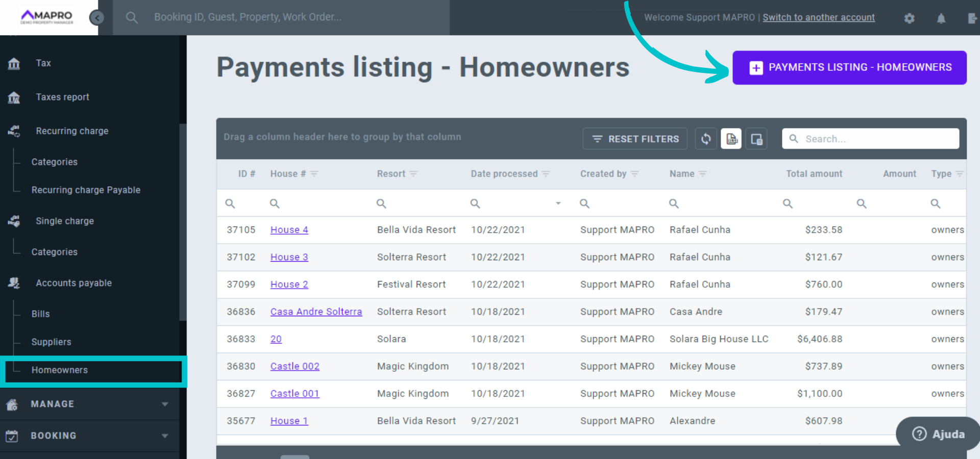The height and width of the screenshot is (459, 980).
Task: Click Switch to another account link
Action: [x=819, y=17]
